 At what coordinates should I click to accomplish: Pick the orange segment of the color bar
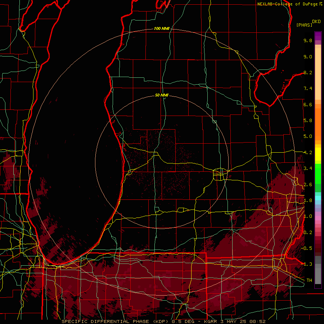pos(318,124)
